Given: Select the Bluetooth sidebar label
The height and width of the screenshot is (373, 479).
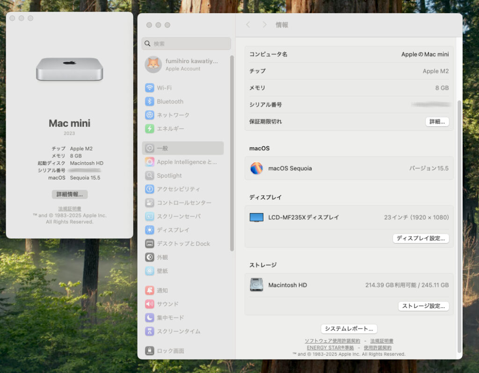Looking at the screenshot, I should pyautogui.click(x=170, y=101).
